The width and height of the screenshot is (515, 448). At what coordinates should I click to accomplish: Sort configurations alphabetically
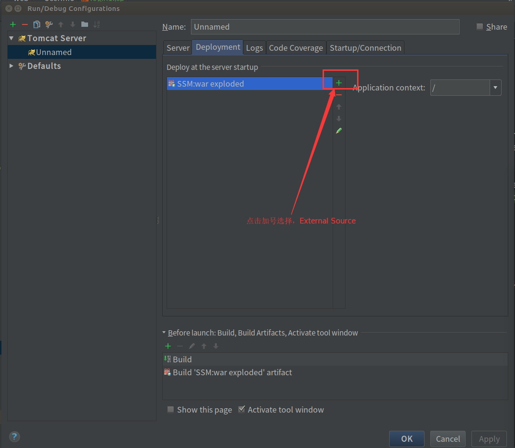97,24
